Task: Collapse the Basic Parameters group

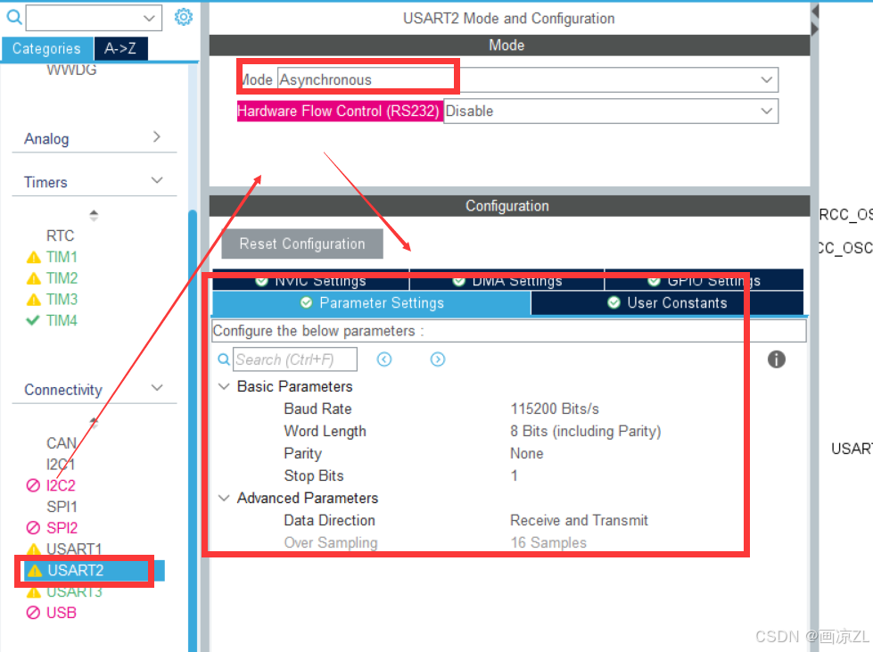Action: click(x=224, y=386)
